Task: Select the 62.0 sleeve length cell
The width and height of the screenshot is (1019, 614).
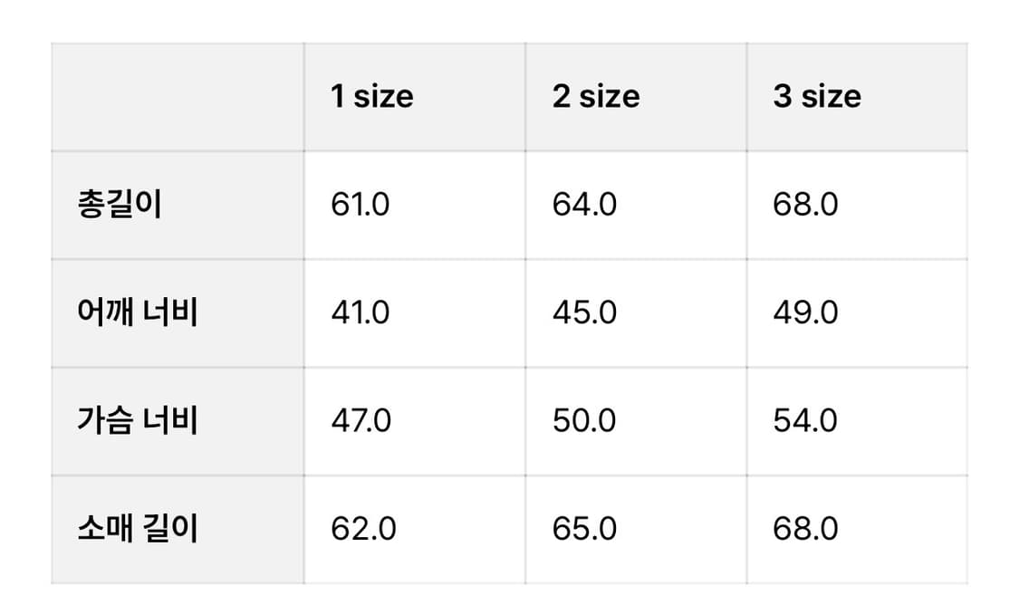Action: click(363, 529)
